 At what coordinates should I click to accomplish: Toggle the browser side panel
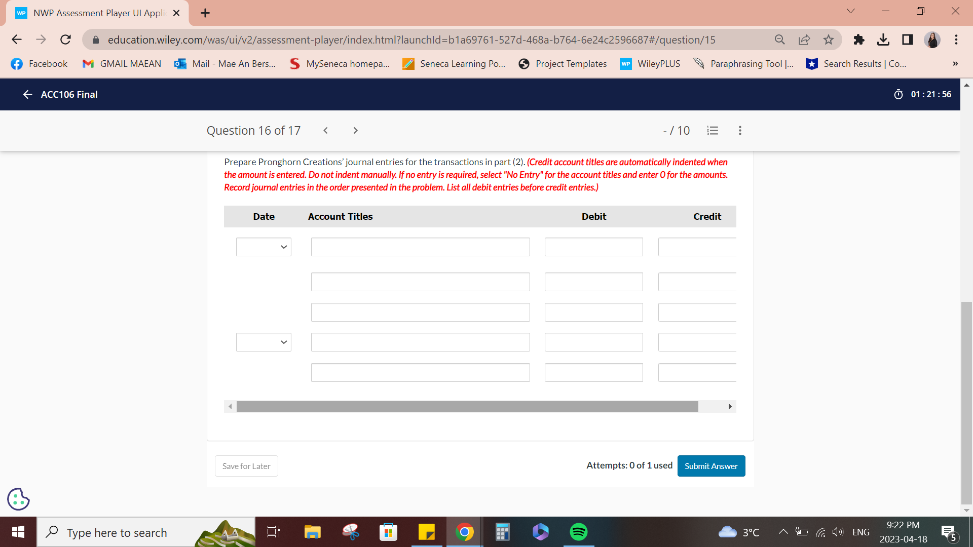tap(907, 40)
